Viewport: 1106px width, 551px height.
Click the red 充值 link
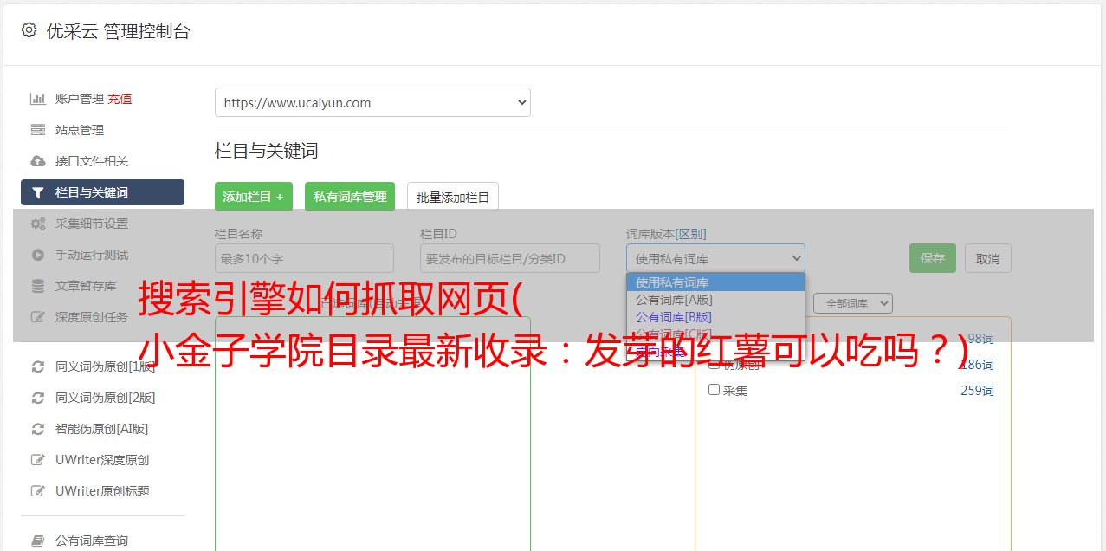[x=120, y=99]
